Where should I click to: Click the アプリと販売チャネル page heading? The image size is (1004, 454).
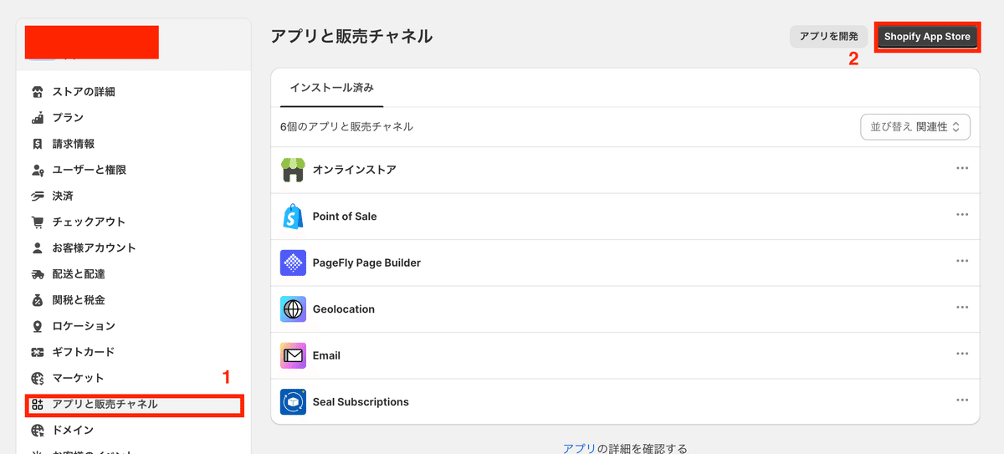point(352,36)
